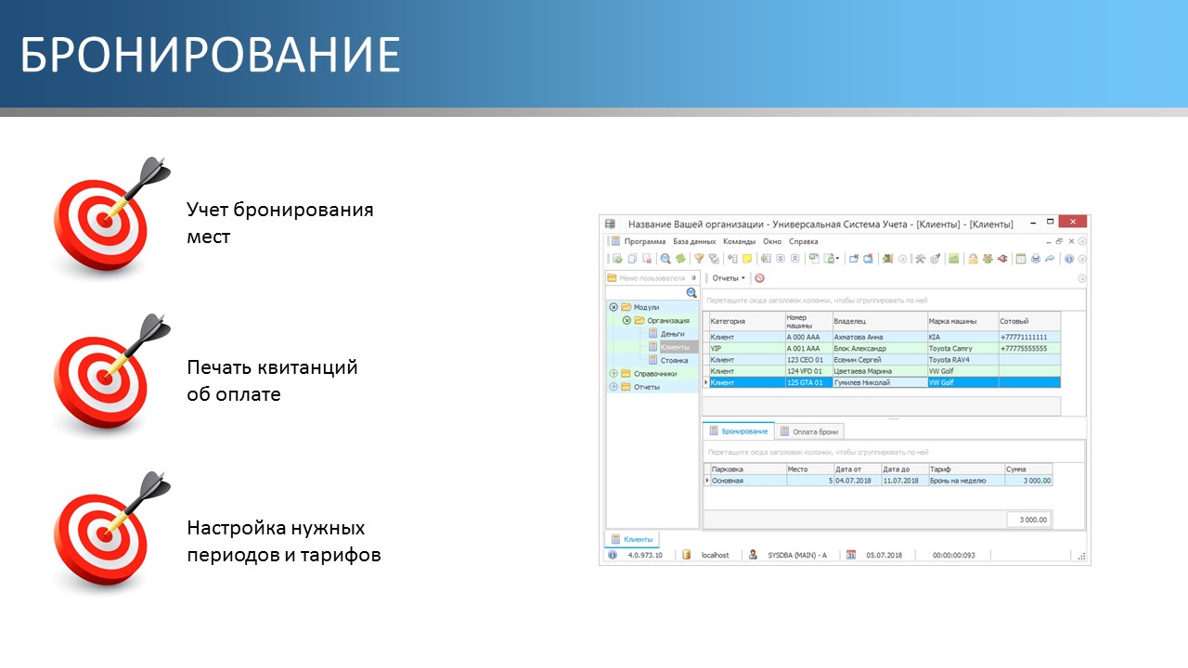Expand the Отчеты tree node

(x=613, y=387)
